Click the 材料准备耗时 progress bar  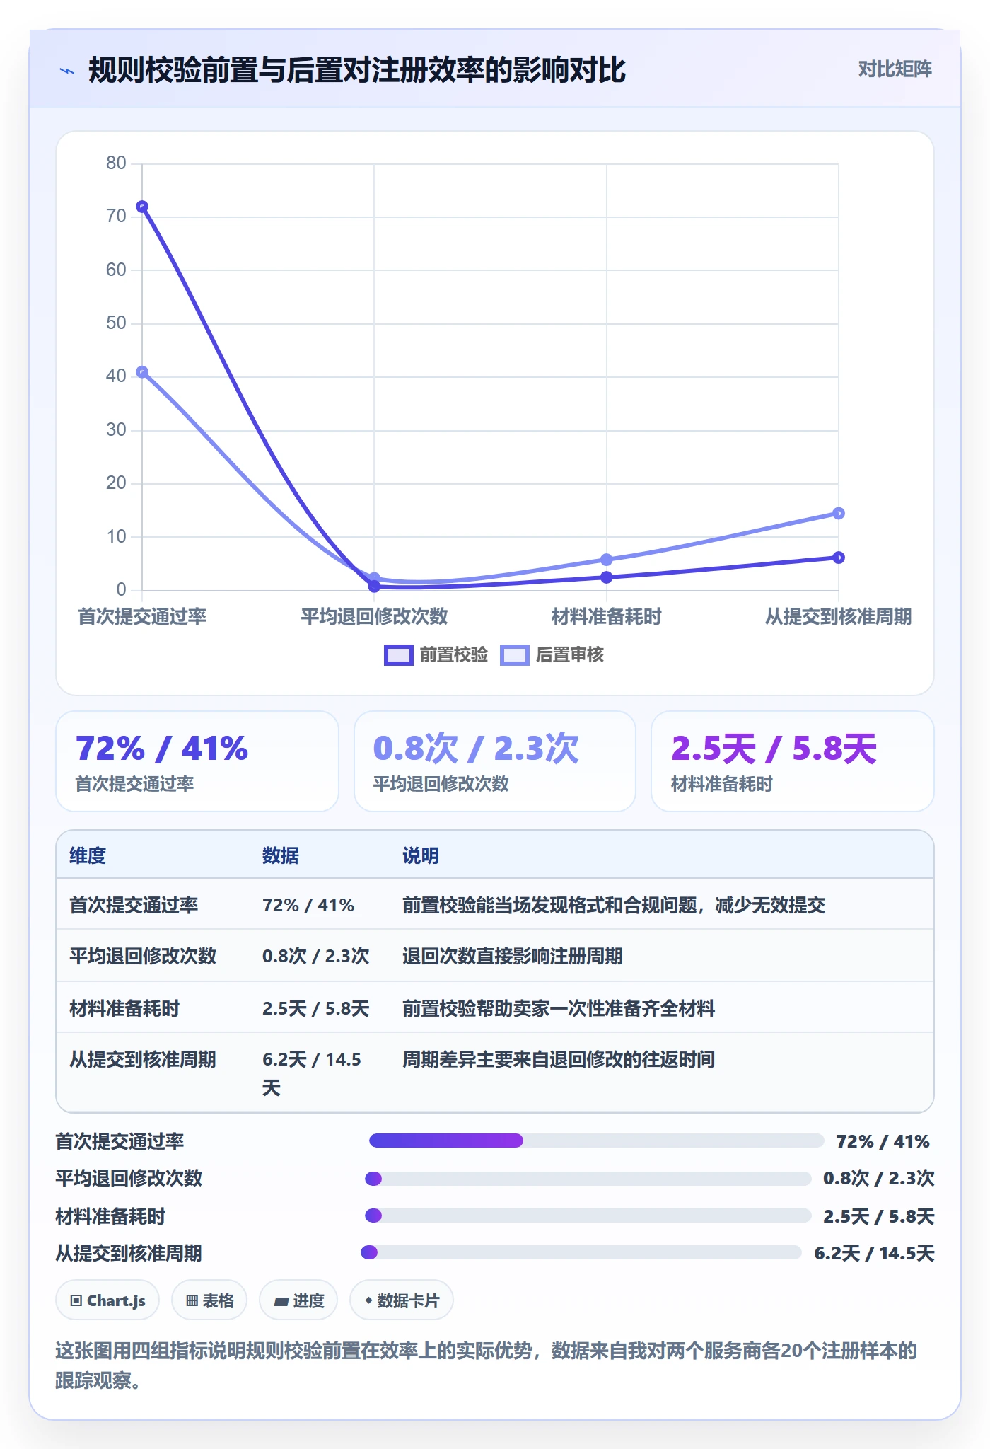tap(588, 1216)
